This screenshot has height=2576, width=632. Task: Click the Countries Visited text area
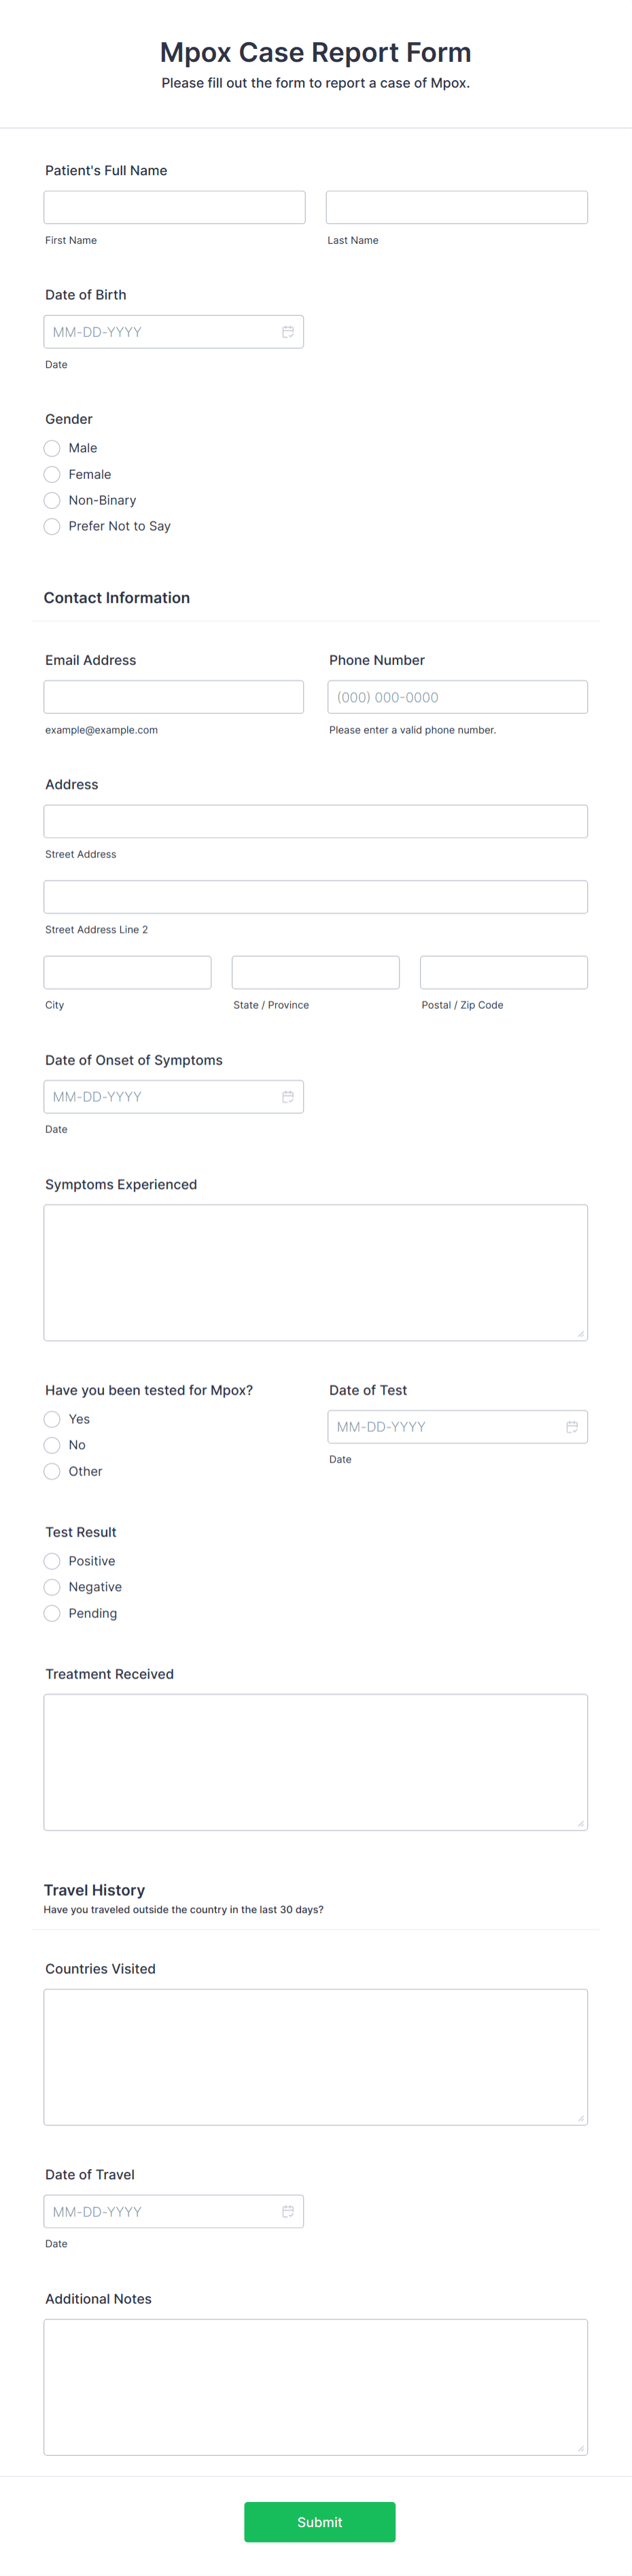point(315,2055)
